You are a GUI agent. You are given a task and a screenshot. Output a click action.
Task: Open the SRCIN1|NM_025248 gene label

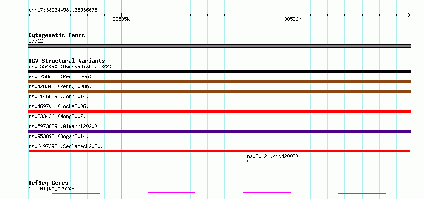(x=51, y=189)
